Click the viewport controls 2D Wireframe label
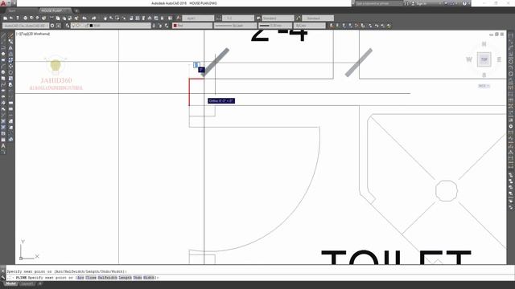This screenshot has width=515, height=289. point(40,34)
